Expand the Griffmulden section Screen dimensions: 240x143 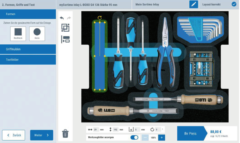coord(28,49)
